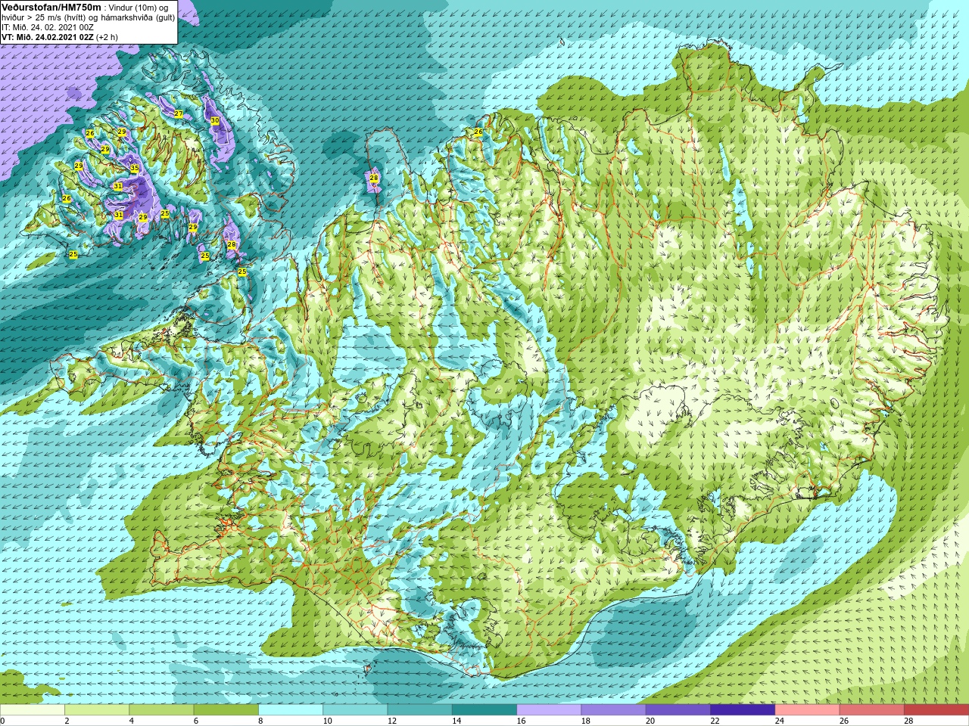The width and height of the screenshot is (969, 726).
Task: Select the 6–8 m/s olive green legend swatch
Action: tap(226, 710)
